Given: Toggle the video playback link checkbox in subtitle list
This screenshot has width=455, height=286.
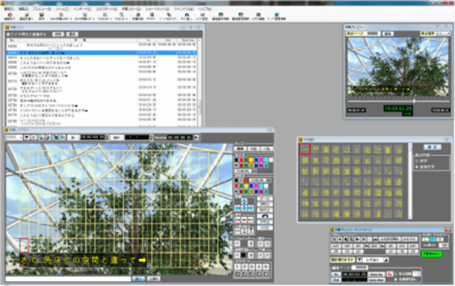Looking at the screenshot, I should [x=8, y=34].
